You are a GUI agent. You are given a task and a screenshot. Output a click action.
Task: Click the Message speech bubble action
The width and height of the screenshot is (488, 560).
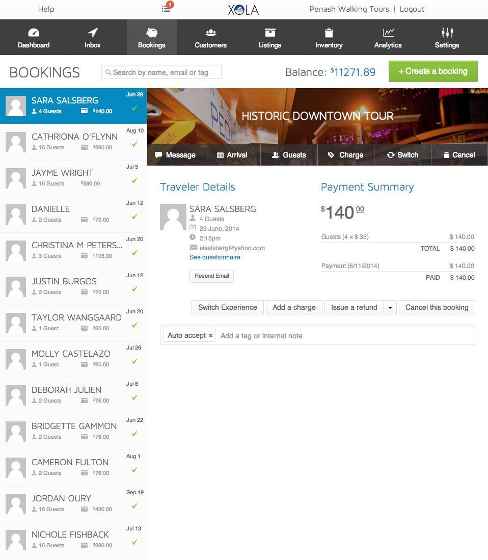175,155
